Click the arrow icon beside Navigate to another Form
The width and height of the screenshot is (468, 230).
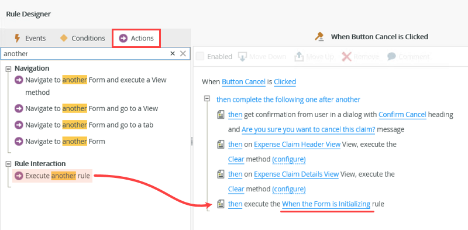19,141
